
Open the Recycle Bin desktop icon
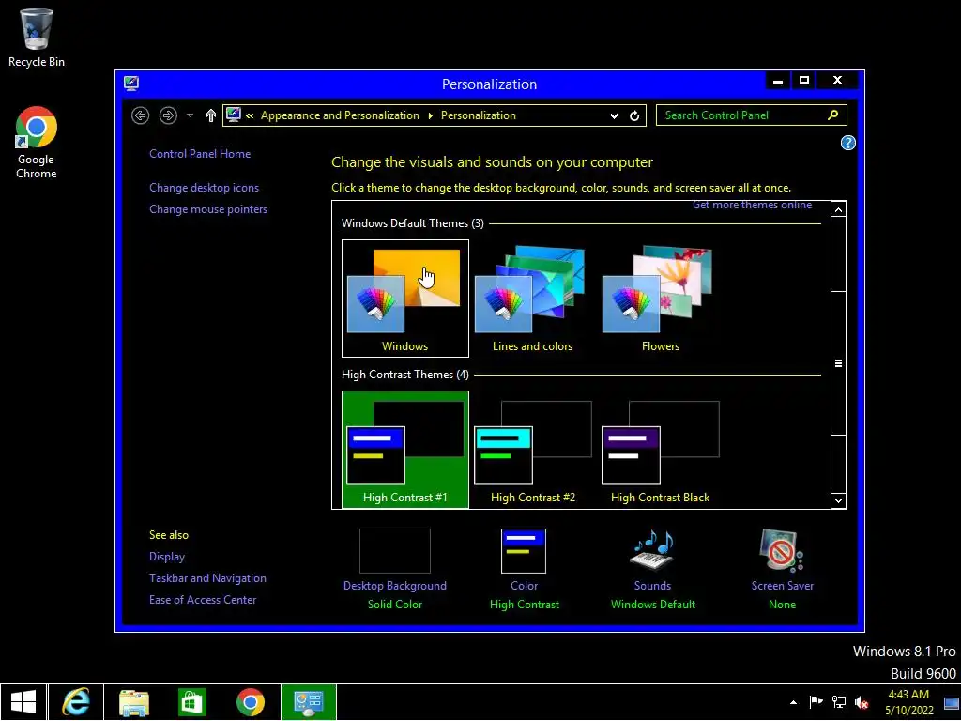(x=37, y=38)
